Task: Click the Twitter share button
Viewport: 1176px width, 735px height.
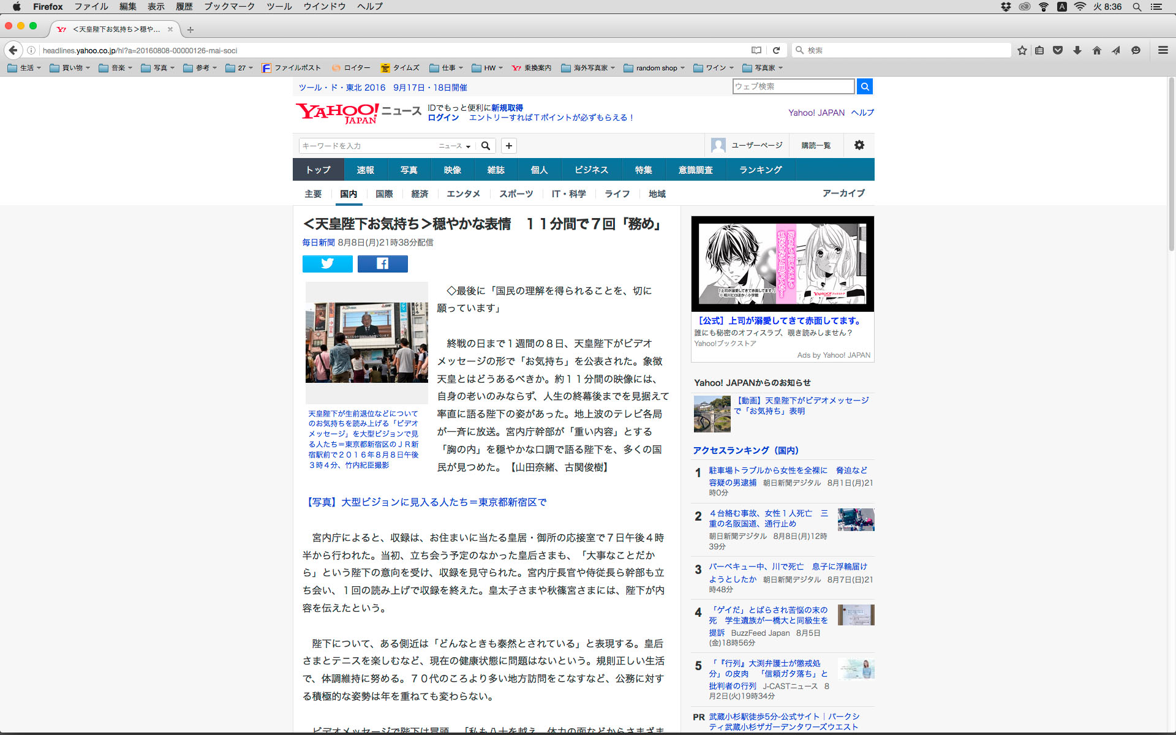Action: pos(327,263)
